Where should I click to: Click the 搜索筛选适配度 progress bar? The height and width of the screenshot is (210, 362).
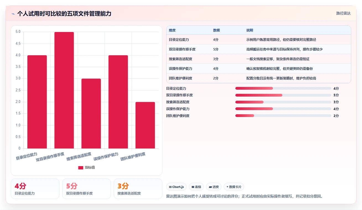tap(283, 102)
